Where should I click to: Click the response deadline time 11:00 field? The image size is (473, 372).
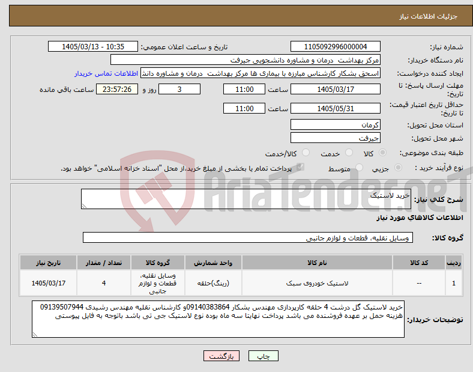[x=244, y=89]
